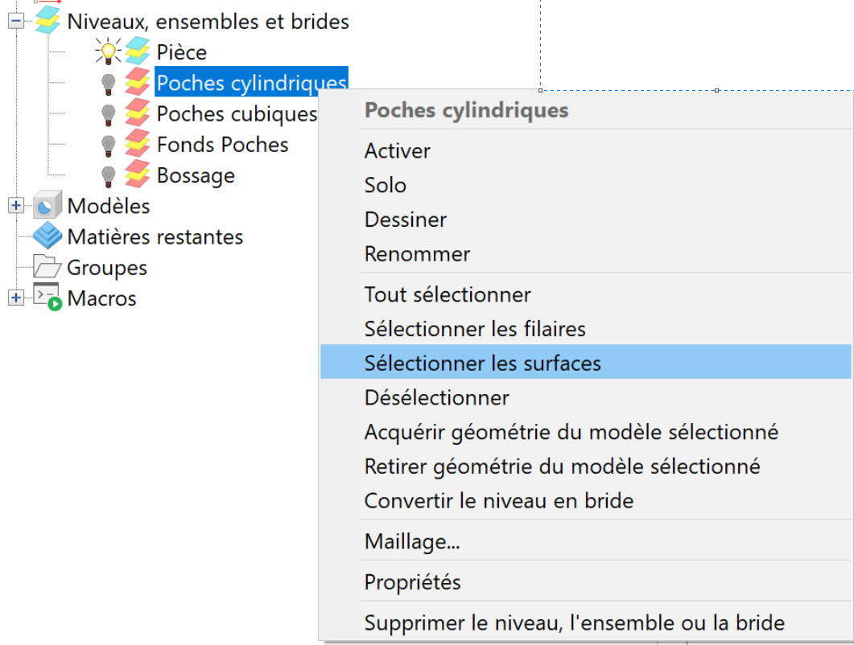The image size is (854, 645).
Task: Click the Niveaux, ensembles et brides icon
Action: pyautogui.click(x=47, y=21)
